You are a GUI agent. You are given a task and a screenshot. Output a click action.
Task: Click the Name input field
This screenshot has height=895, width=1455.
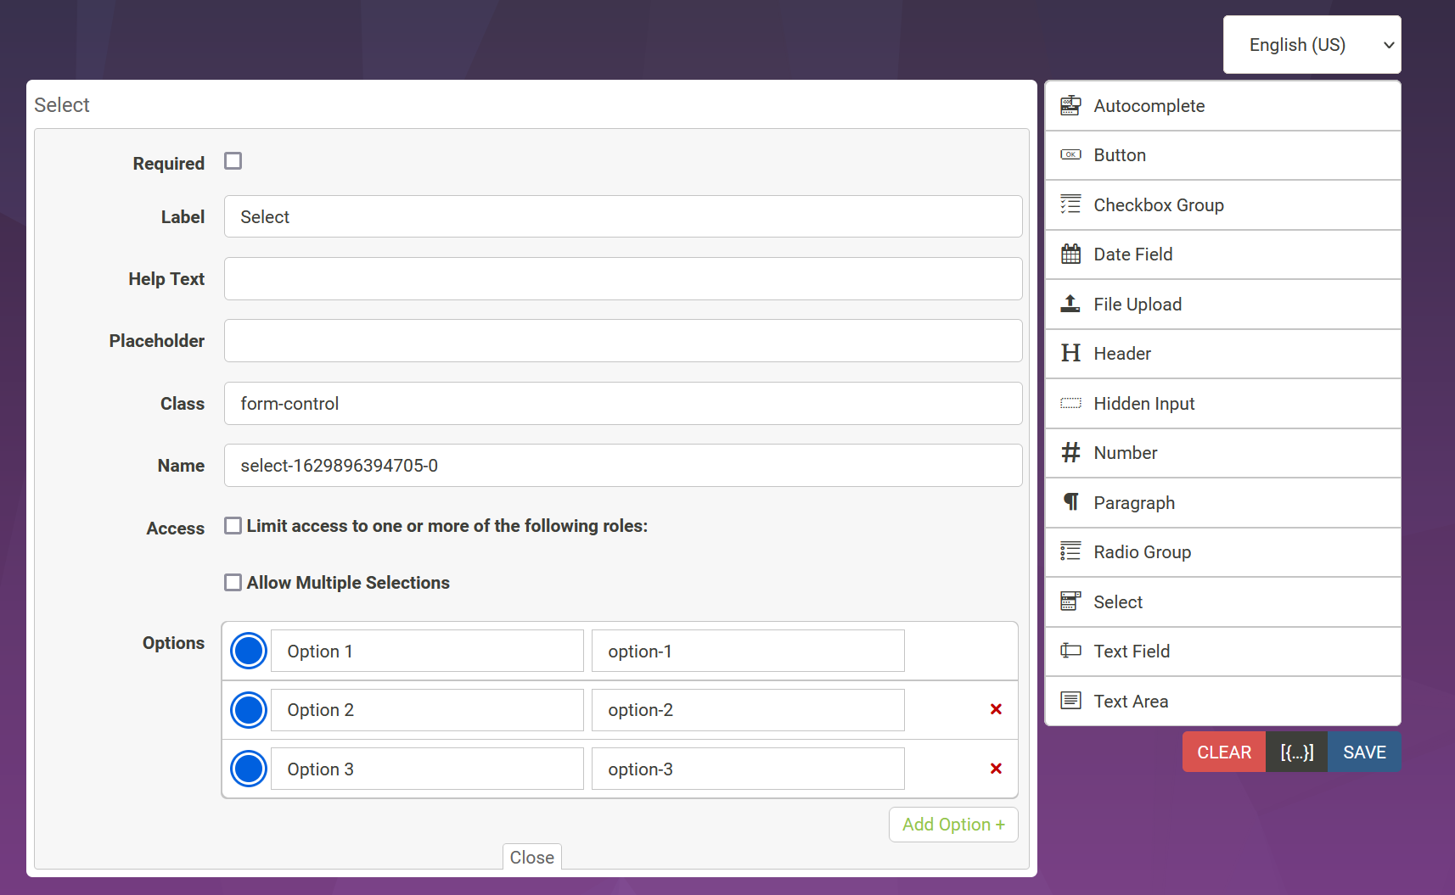coord(623,465)
